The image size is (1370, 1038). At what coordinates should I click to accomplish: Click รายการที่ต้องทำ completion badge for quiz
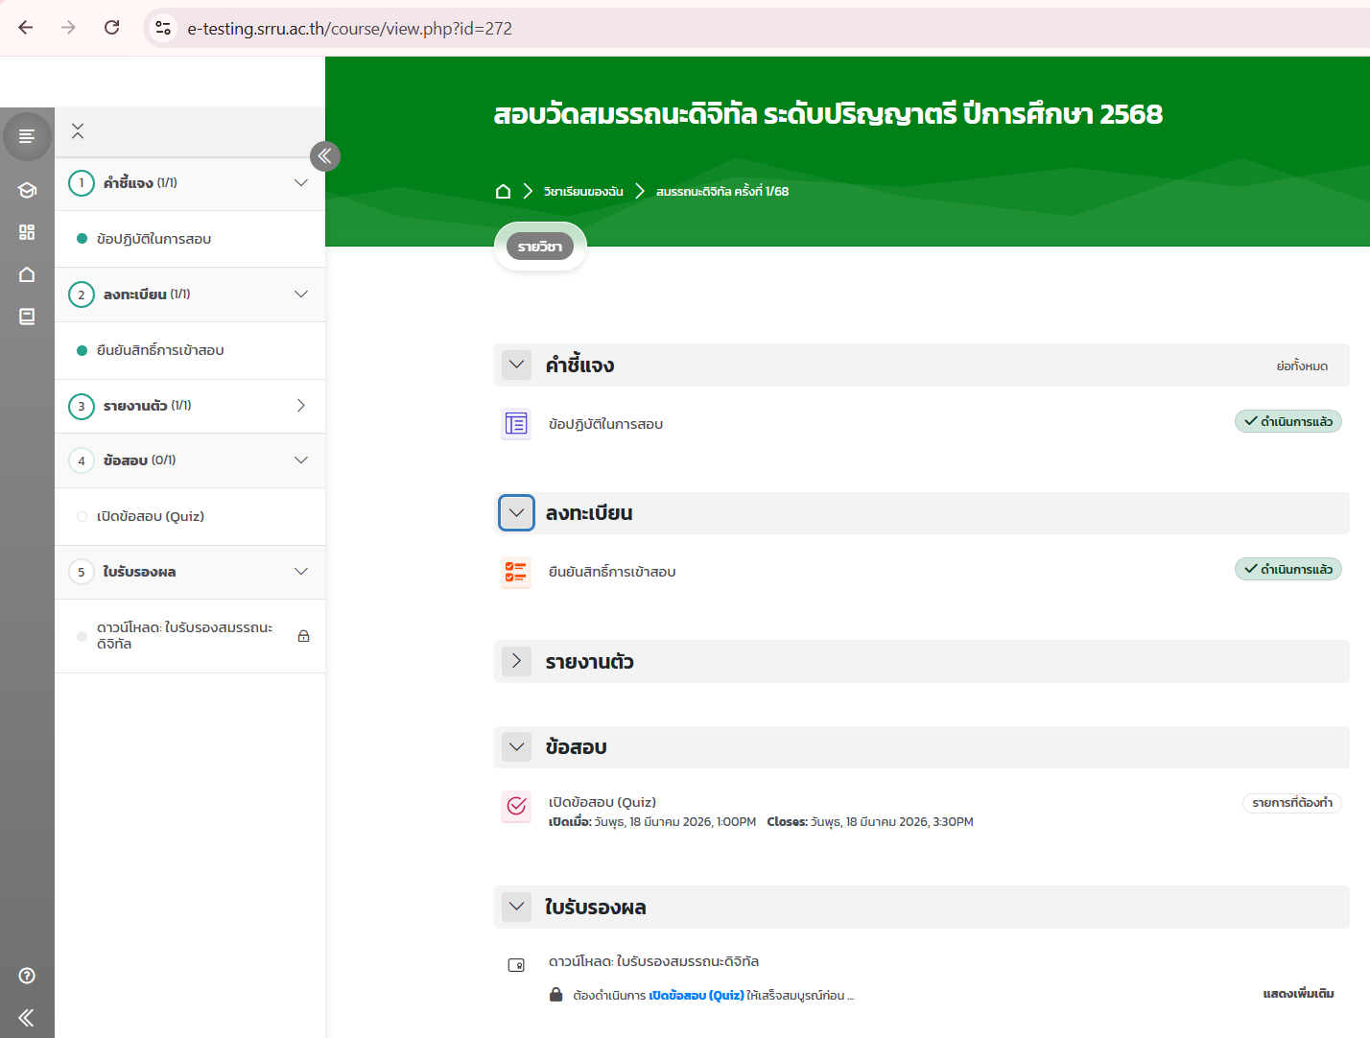(x=1291, y=803)
